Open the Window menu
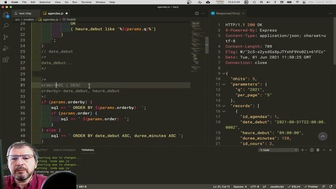Screen dimensions: 336x189 point(100,2)
